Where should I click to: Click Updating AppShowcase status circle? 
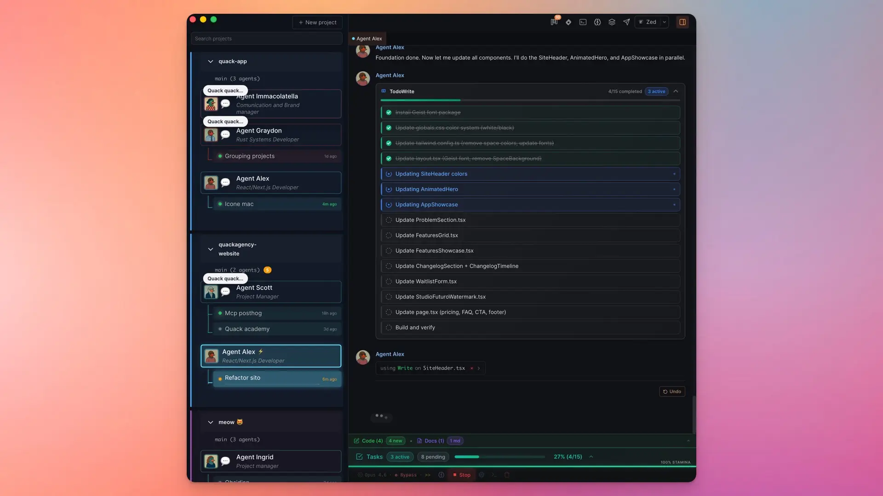(x=389, y=205)
